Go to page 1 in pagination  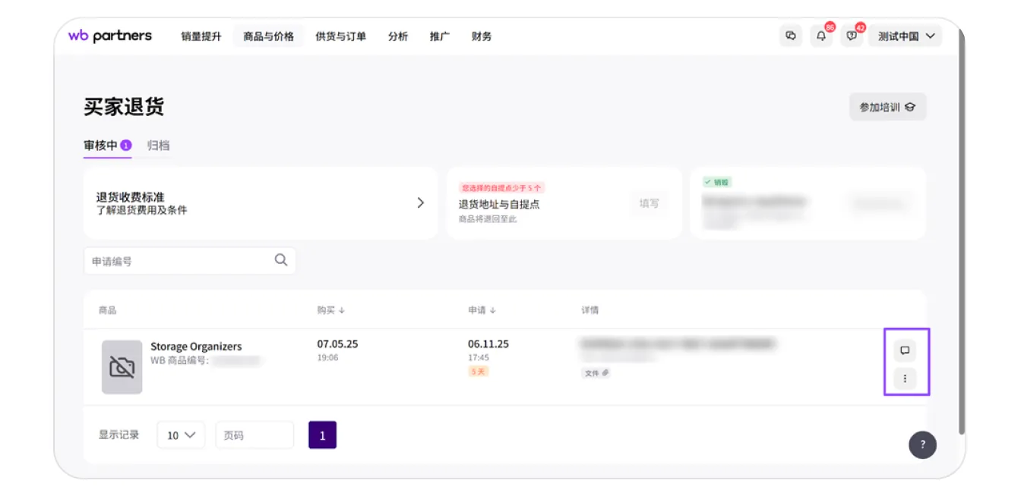[322, 435]
